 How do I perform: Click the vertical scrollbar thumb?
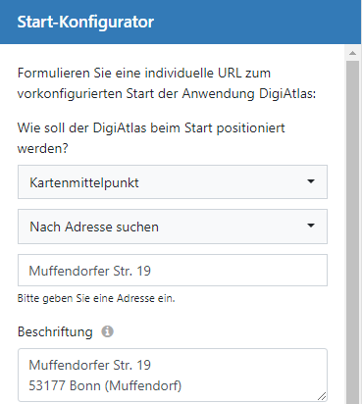pyautogui.click(x=352, y=232)
